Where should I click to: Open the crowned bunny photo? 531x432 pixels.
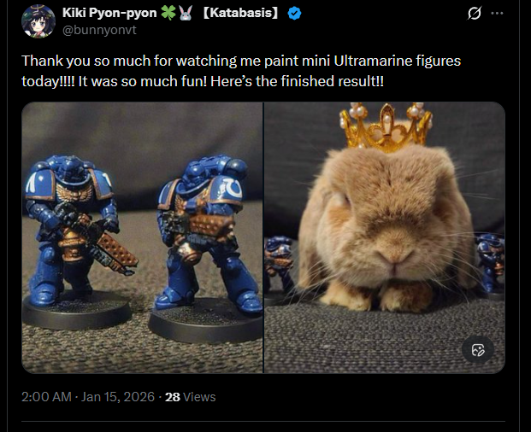385,237
